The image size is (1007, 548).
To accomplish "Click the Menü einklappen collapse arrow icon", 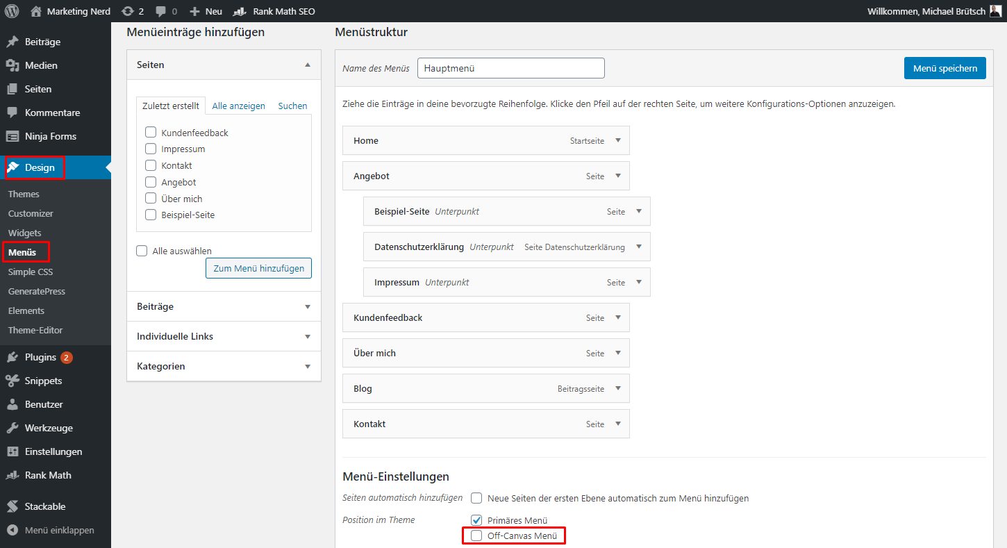I will click(13, 530).
